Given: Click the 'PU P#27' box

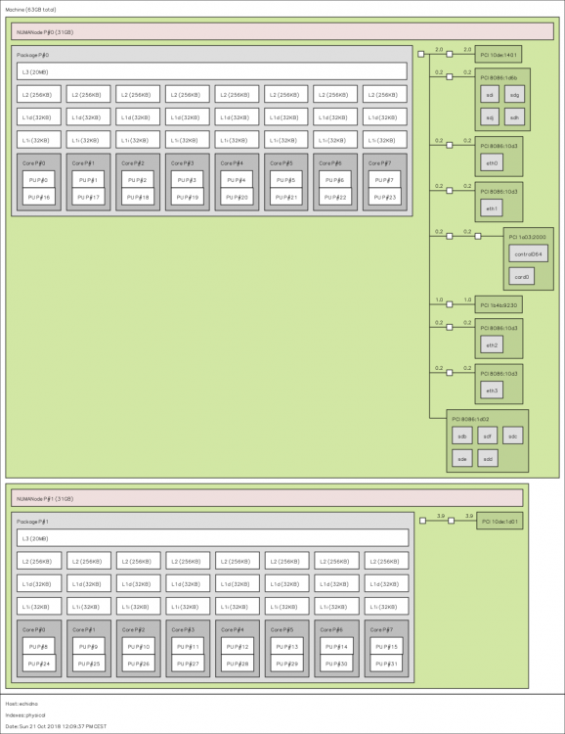Looking at the screenshot, I should pos(188,664).
